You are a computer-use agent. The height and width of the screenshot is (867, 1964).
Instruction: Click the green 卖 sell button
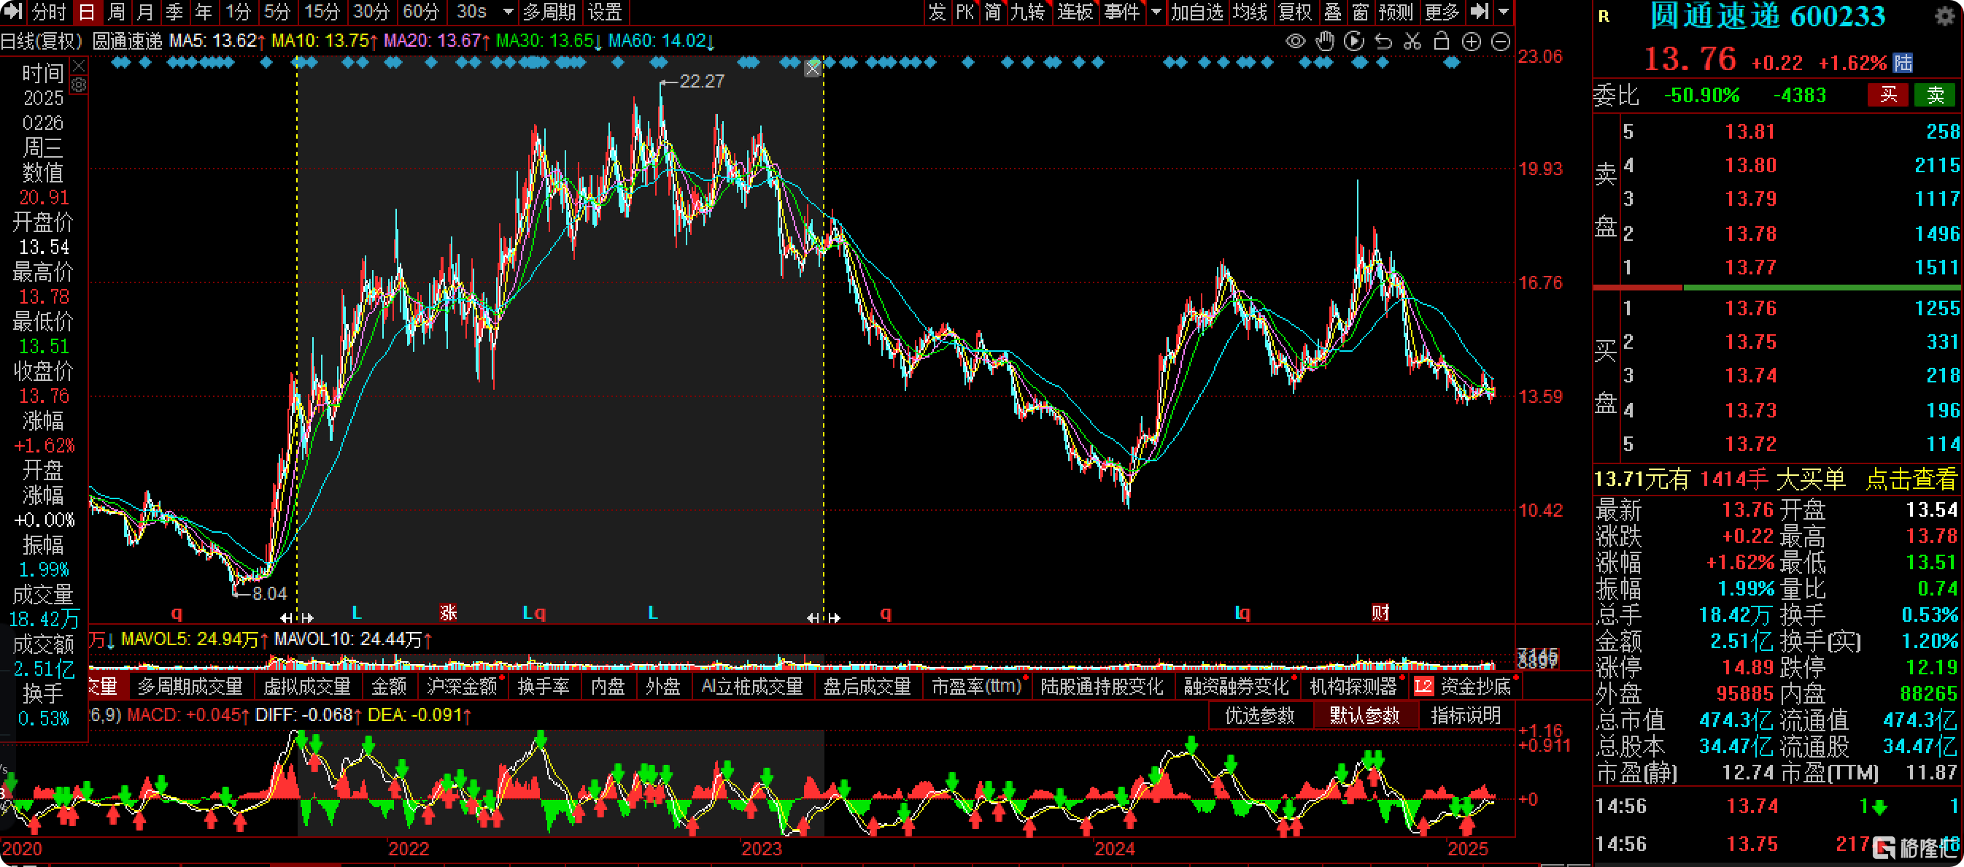pos(1936,95)
